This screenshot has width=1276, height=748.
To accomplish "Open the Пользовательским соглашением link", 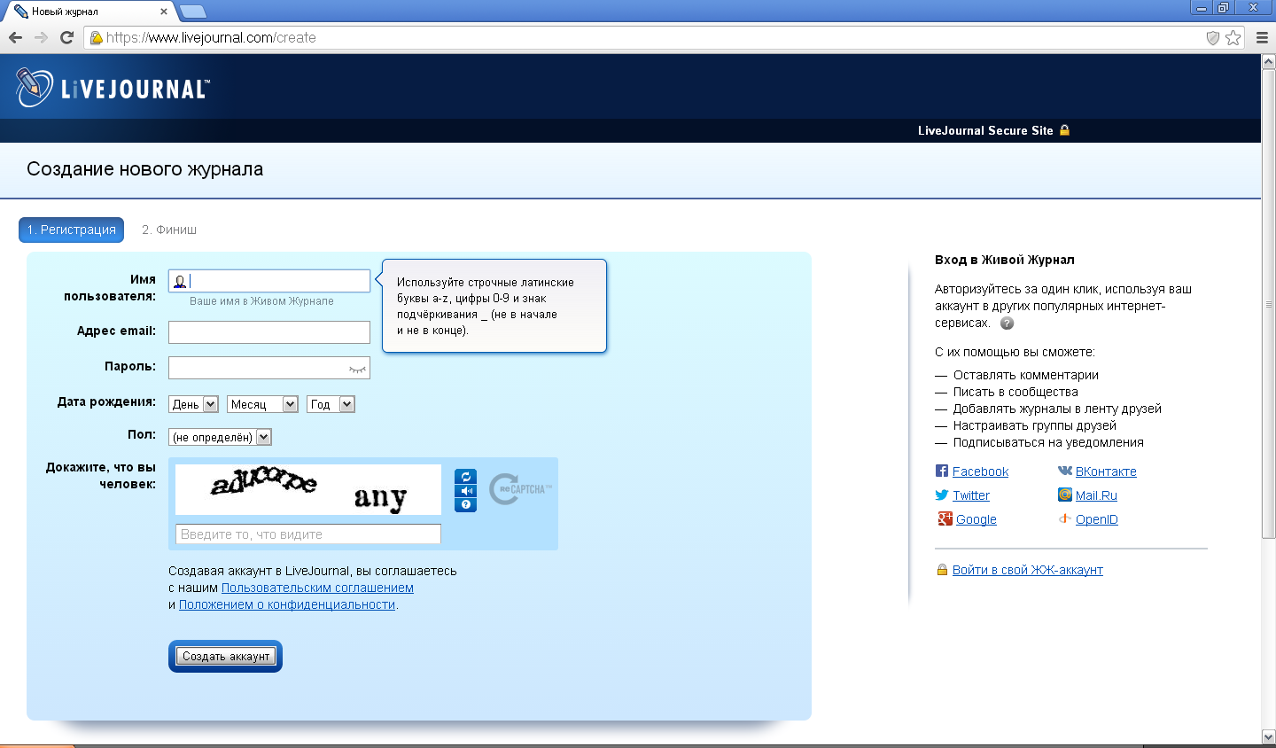I will point(317,588).
